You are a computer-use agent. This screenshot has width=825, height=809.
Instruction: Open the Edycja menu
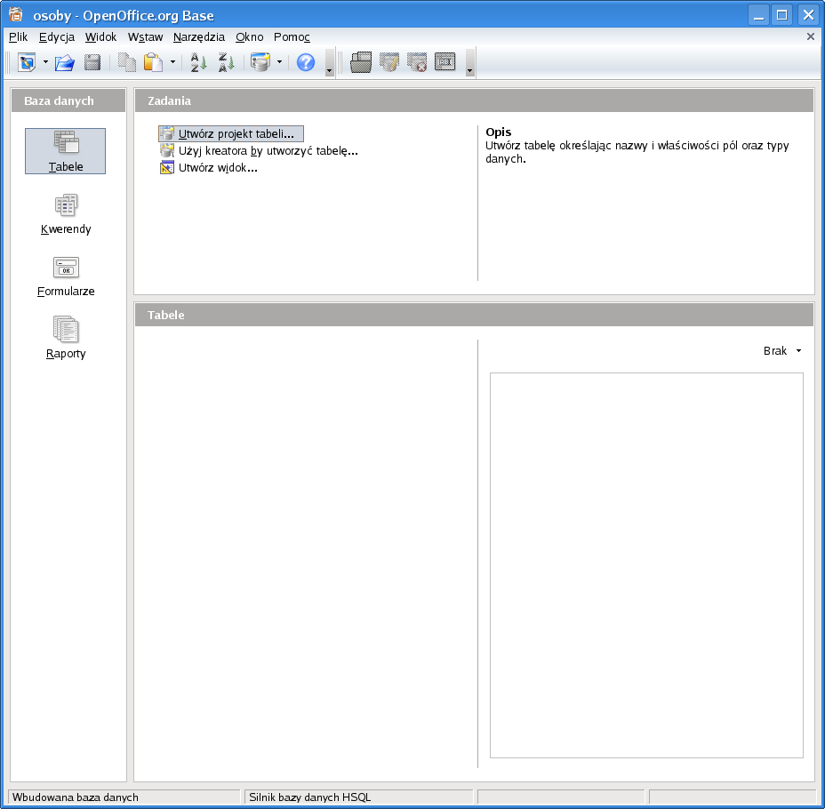click(x=57, y=36)
